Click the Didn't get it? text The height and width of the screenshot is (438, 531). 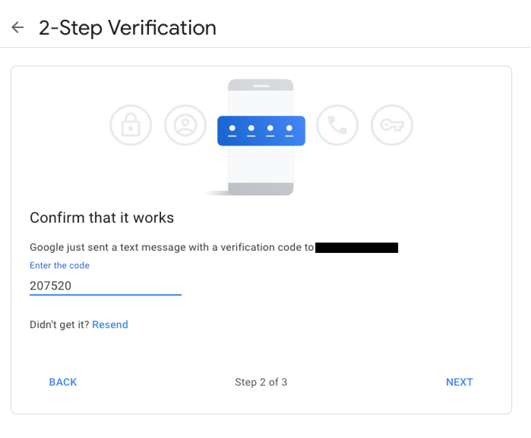pos(59,325)
